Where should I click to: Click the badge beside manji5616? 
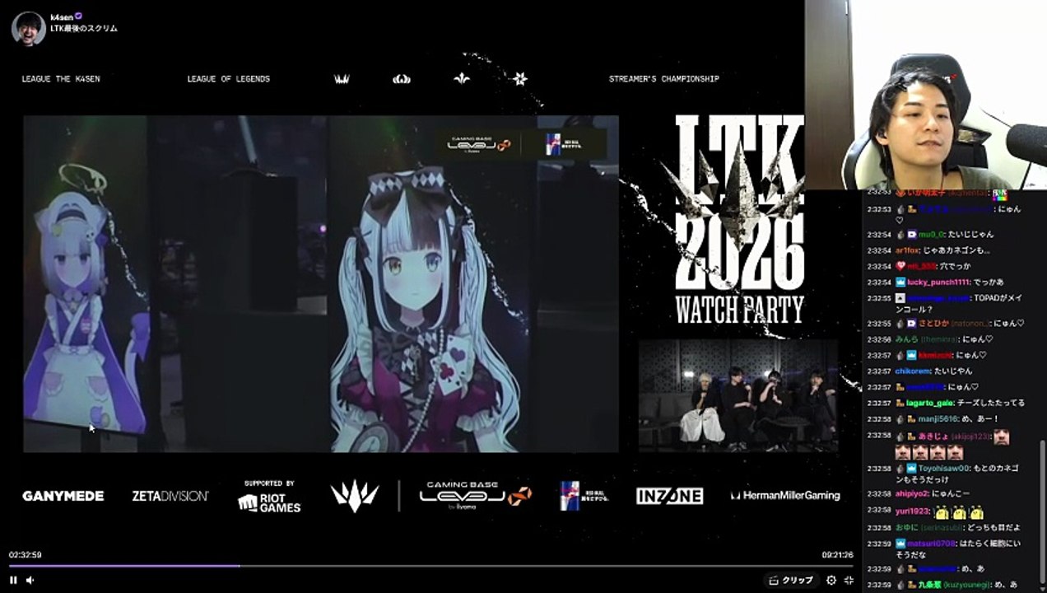click(912, 419)
